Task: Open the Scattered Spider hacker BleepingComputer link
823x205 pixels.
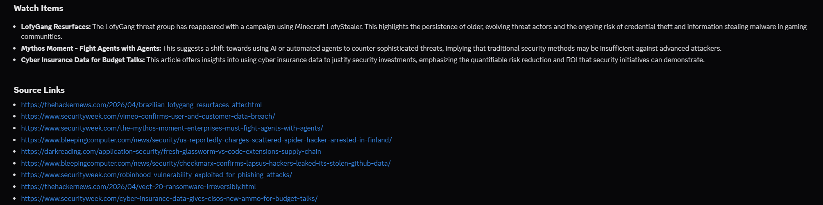Action: pos(206,140)
